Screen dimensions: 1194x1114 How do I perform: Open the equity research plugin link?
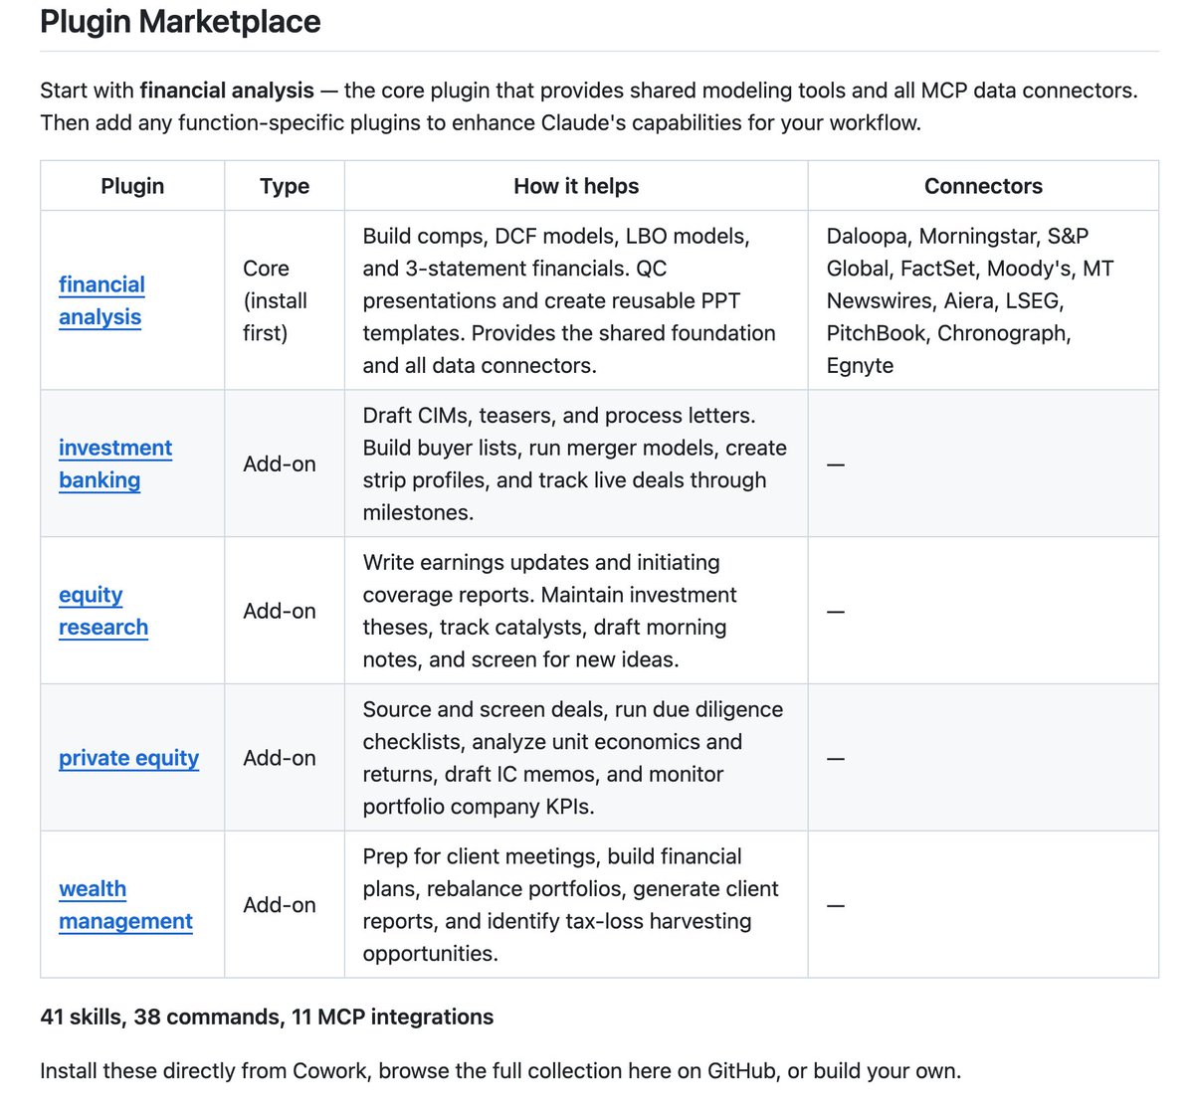click(x=103, y=611)
